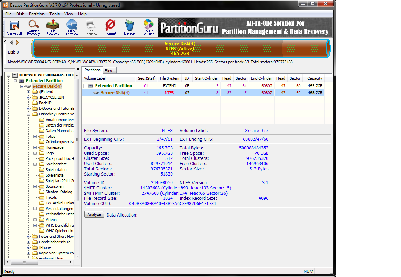Choose the Delete partition icon

pyautogui.click(x=129, y=27)
